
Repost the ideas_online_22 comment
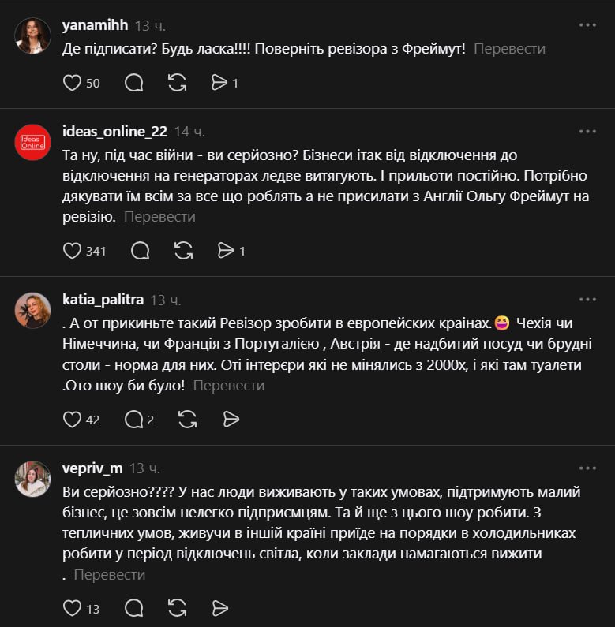click(183, 251)
